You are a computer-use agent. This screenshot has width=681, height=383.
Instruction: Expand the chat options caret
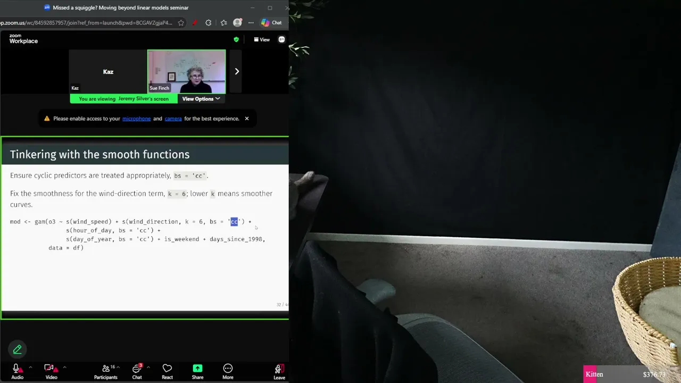[x=148, y=367]
